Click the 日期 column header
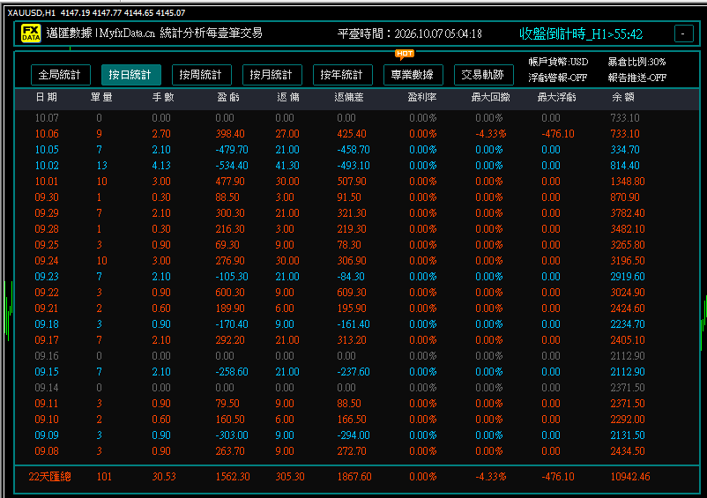This screenshot has width=707, height=498. pos(47,97)
